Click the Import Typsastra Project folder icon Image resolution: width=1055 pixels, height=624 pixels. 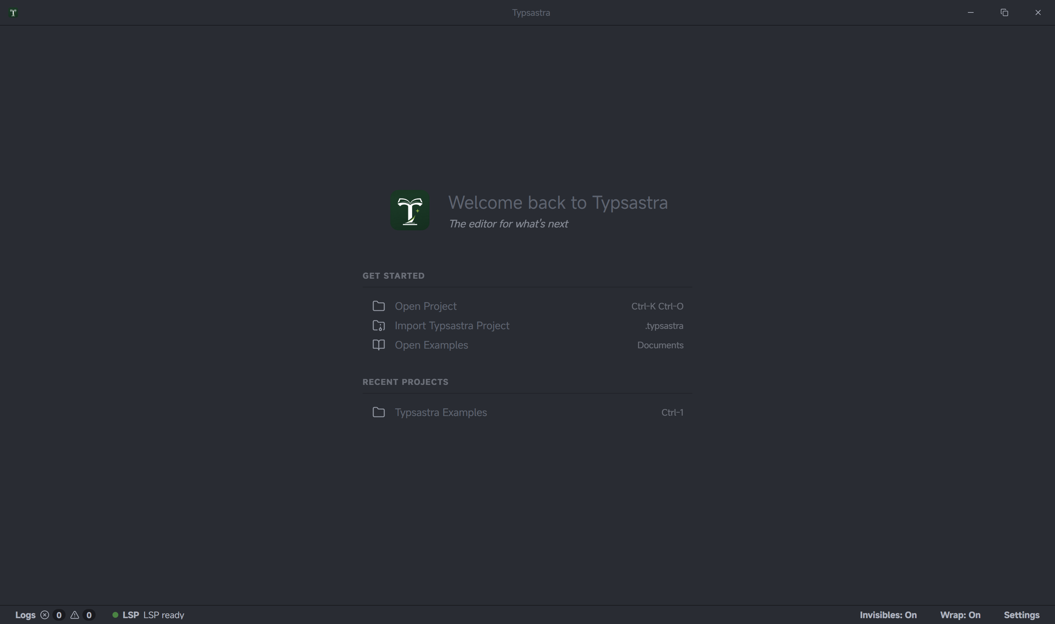[378, 326]
